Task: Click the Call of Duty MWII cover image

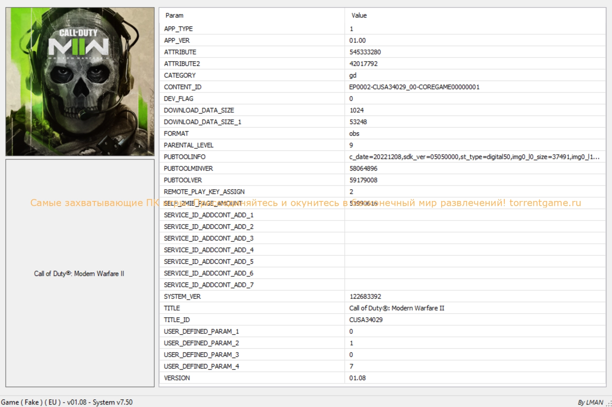Action: (x=80, y=81)
